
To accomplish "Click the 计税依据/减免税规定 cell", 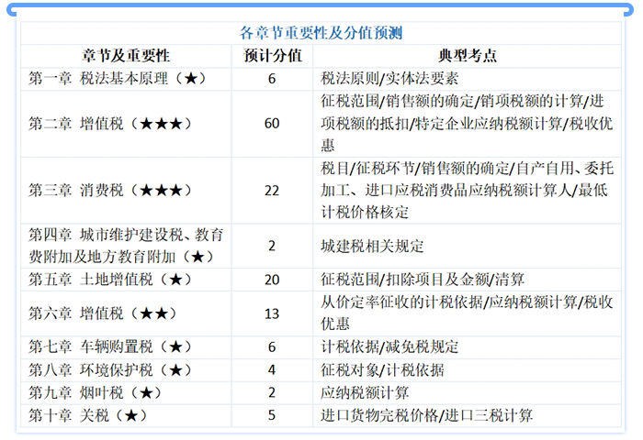I will (389, 347).
